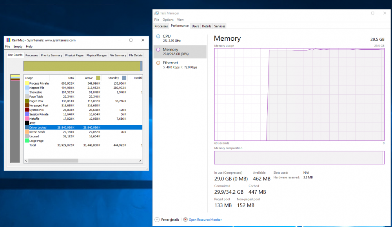Open Task Manager Options menu
Viewport: 392px width, 227px height.
point(168,20)
